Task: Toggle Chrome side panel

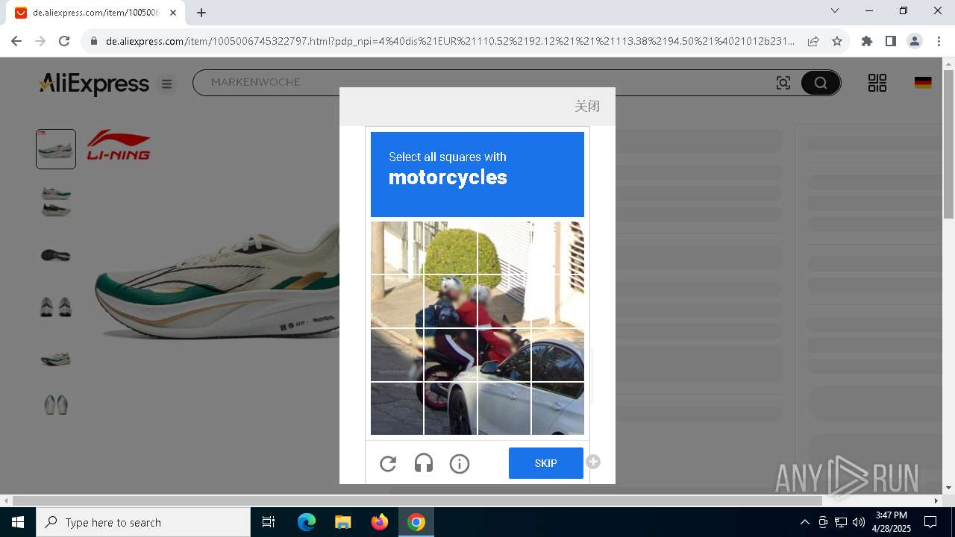Action: click(x=891, y=41)
